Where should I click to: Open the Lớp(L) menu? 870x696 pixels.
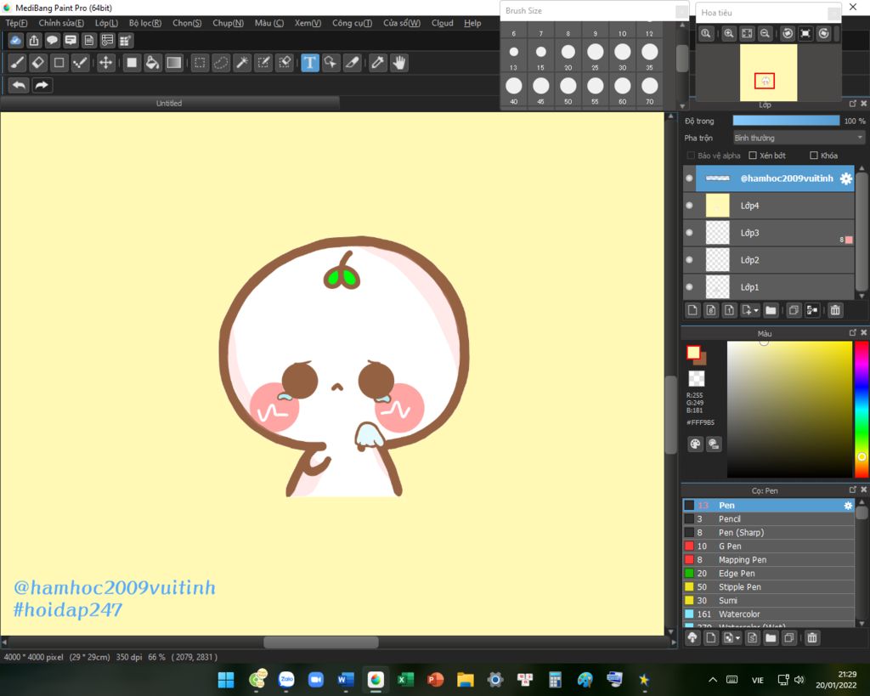pyautogui.click(x=106, y=23)
